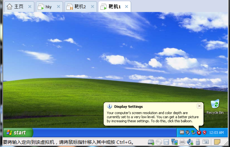Click the Safely Remove Hardware tray icon
The height and width of the screenshot is (147, 230).
193,132
